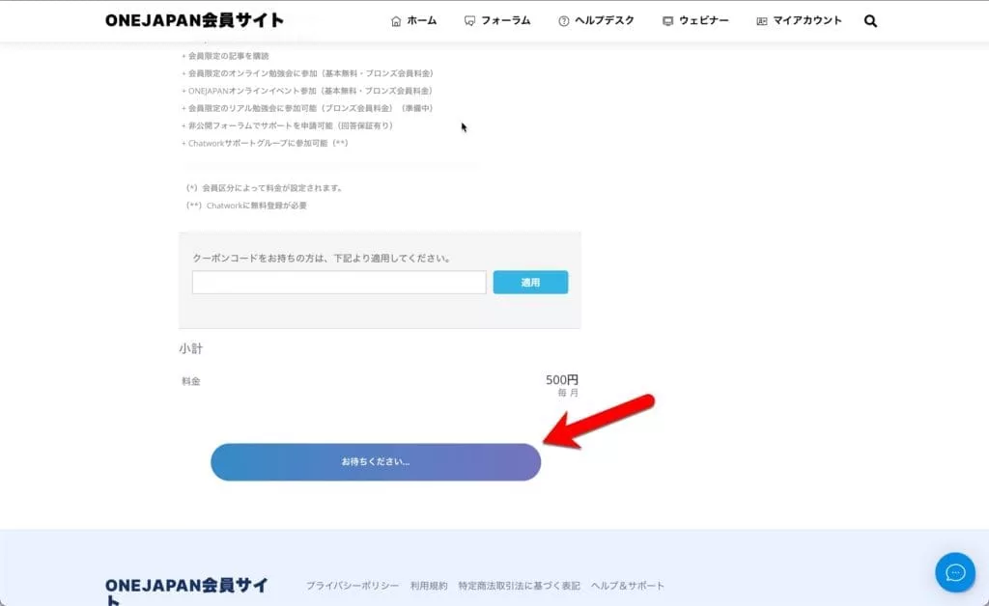Click the webinar monitor icon
This screenshot has height=606, width=989.
coord(667,21)
